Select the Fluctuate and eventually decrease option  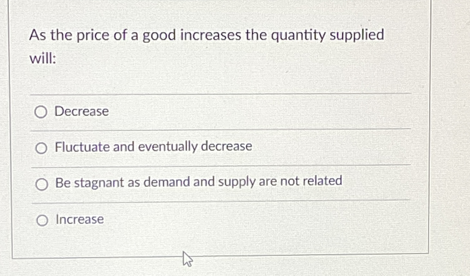41,148
